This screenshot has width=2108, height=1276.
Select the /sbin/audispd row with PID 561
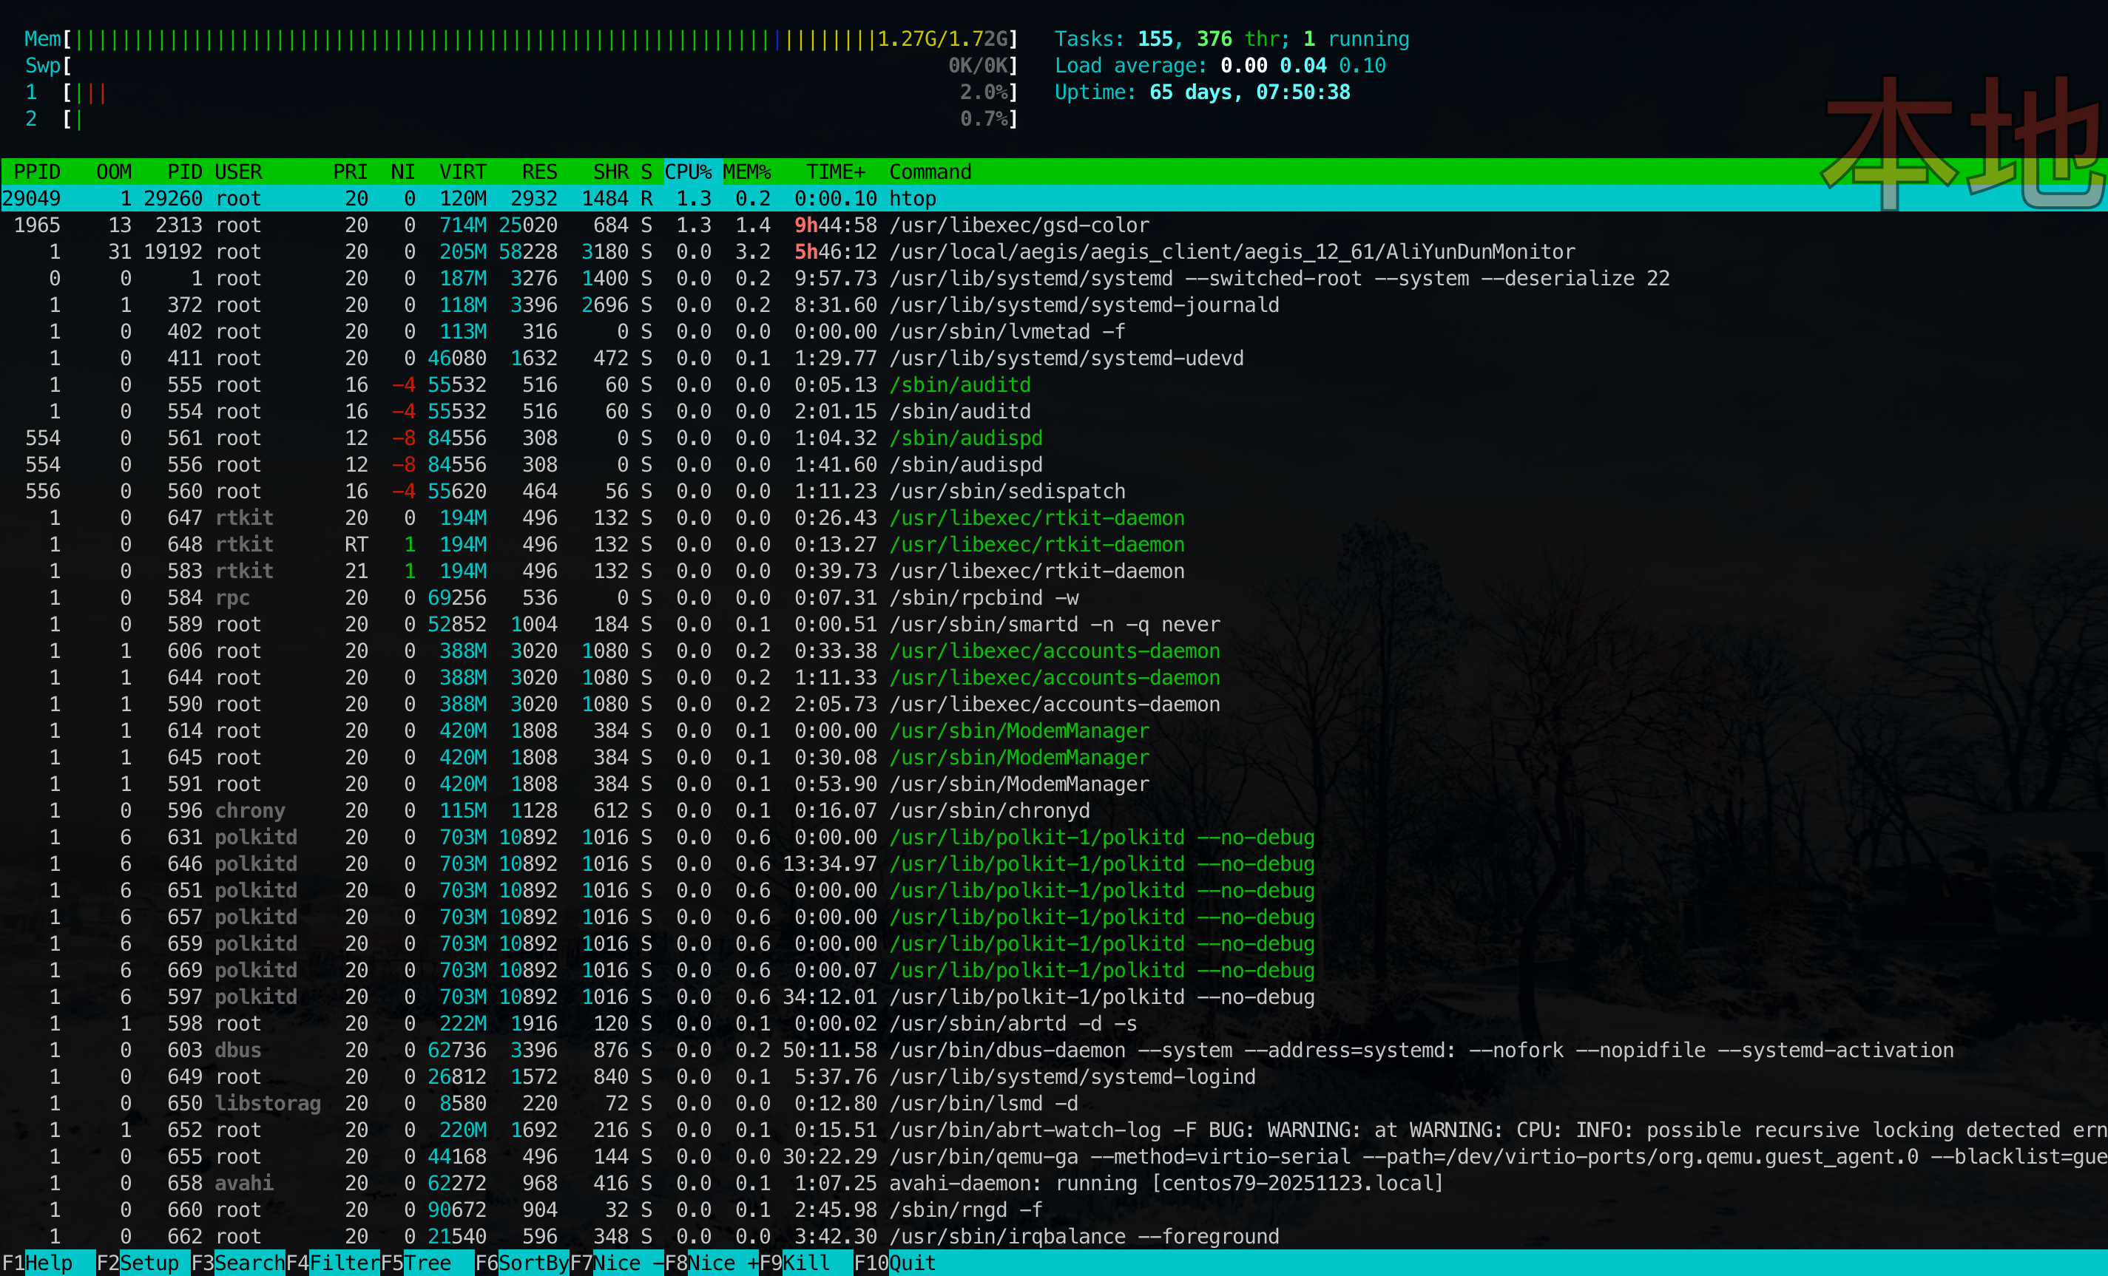point(1054,438)
